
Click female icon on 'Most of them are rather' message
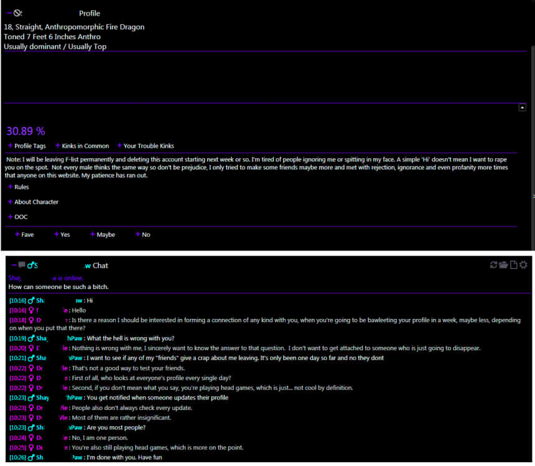(x=31, y=417)
